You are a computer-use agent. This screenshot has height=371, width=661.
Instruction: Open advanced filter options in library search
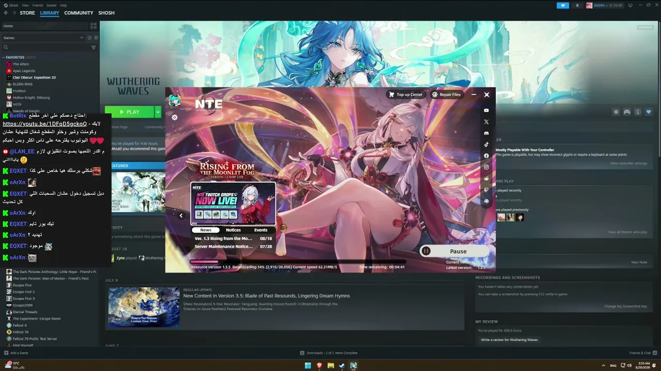93,47
